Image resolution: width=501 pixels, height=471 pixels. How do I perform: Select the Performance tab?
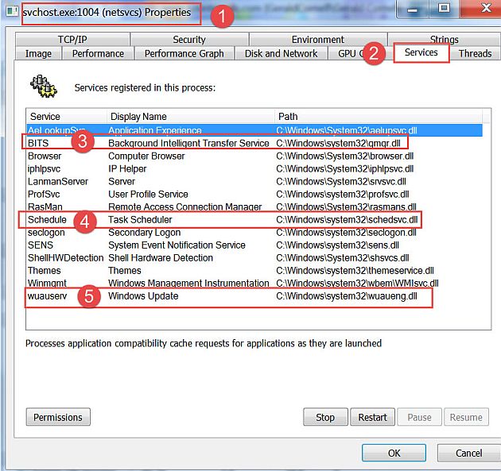pos(98,53)
